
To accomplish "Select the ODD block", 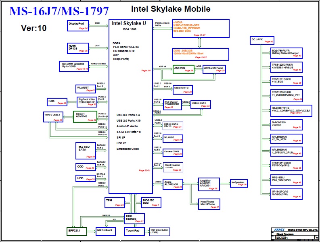I will tap(86, 167).
